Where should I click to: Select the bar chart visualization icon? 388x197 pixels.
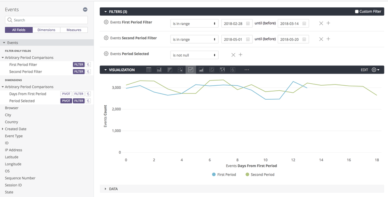[170, 70]
